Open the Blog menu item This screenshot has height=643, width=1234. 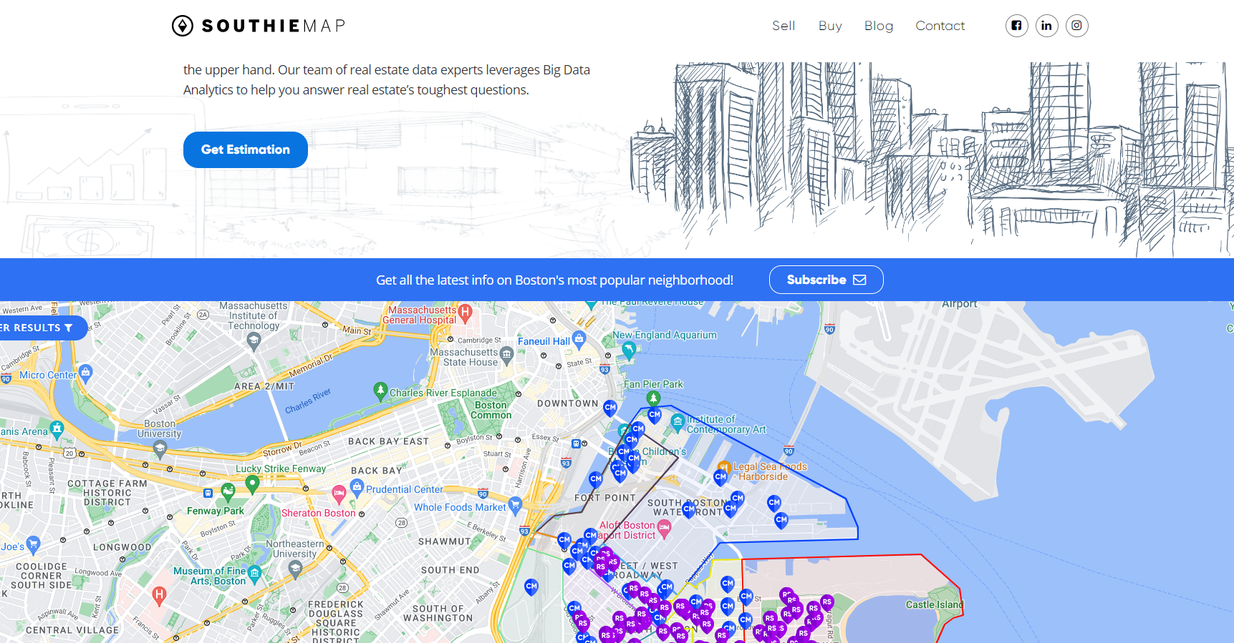point(879,26)
